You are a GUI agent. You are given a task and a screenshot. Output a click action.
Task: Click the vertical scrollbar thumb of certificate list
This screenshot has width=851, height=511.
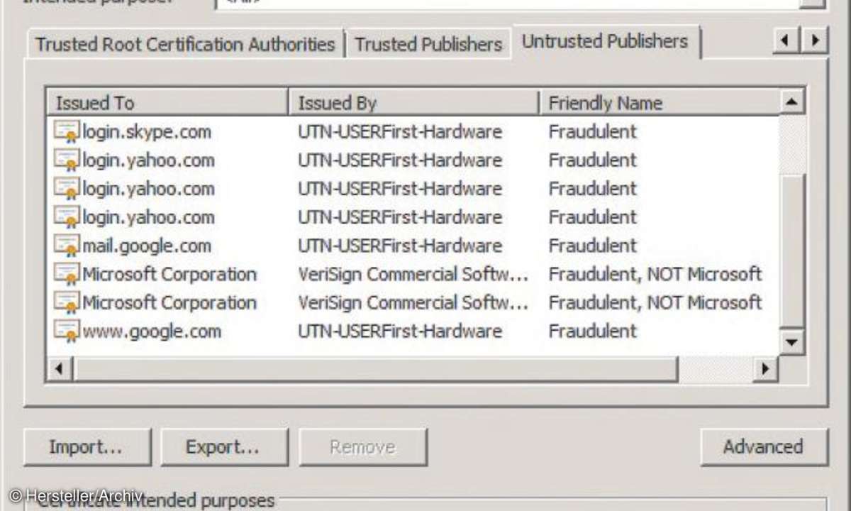pos(791,251)
